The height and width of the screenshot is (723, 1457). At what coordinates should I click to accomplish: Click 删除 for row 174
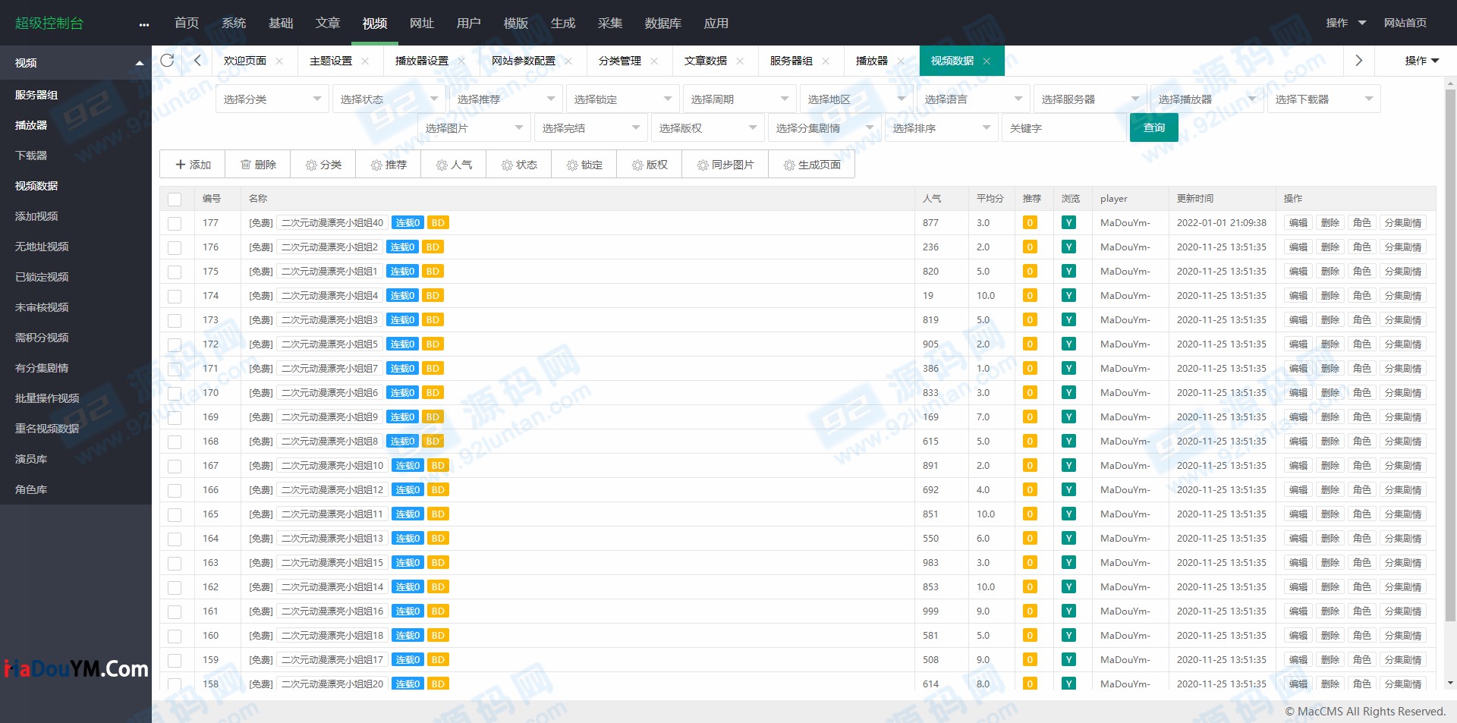tap(1330, 295)
